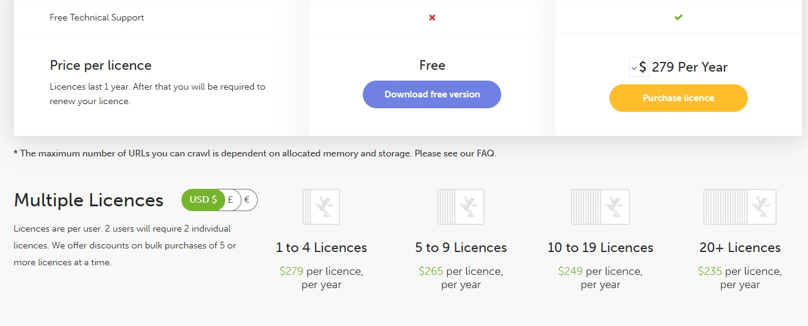Click the '1 to 4 Licences' title
The image size is (808, 326).
click(321, 248)
